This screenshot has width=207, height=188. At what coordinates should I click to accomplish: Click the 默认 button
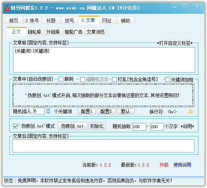pyautogui.click(x=126, y=111)
